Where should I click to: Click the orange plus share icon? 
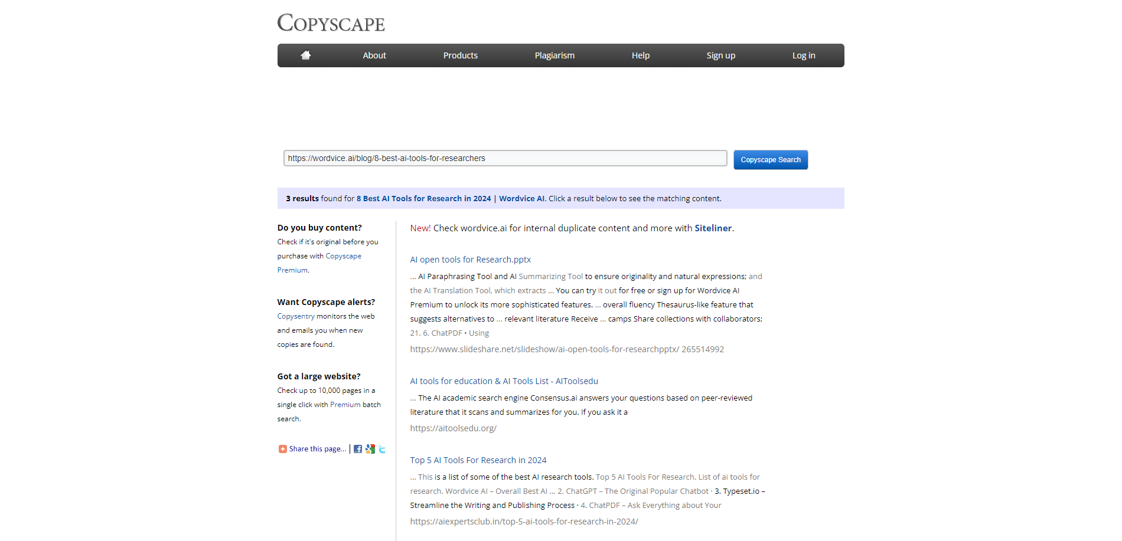pos(282,448)
